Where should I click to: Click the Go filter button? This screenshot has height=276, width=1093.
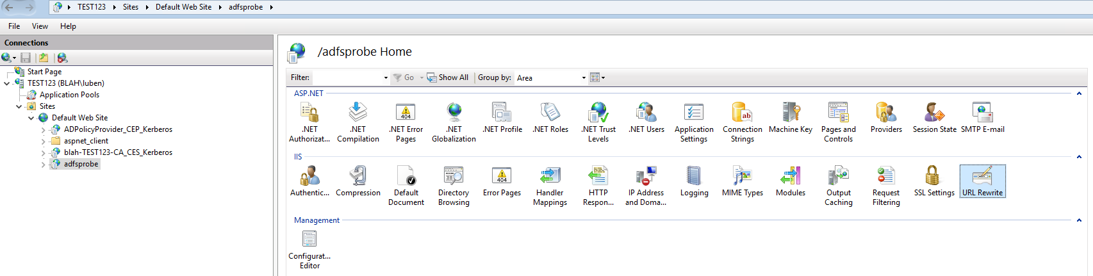click(404, 77)
